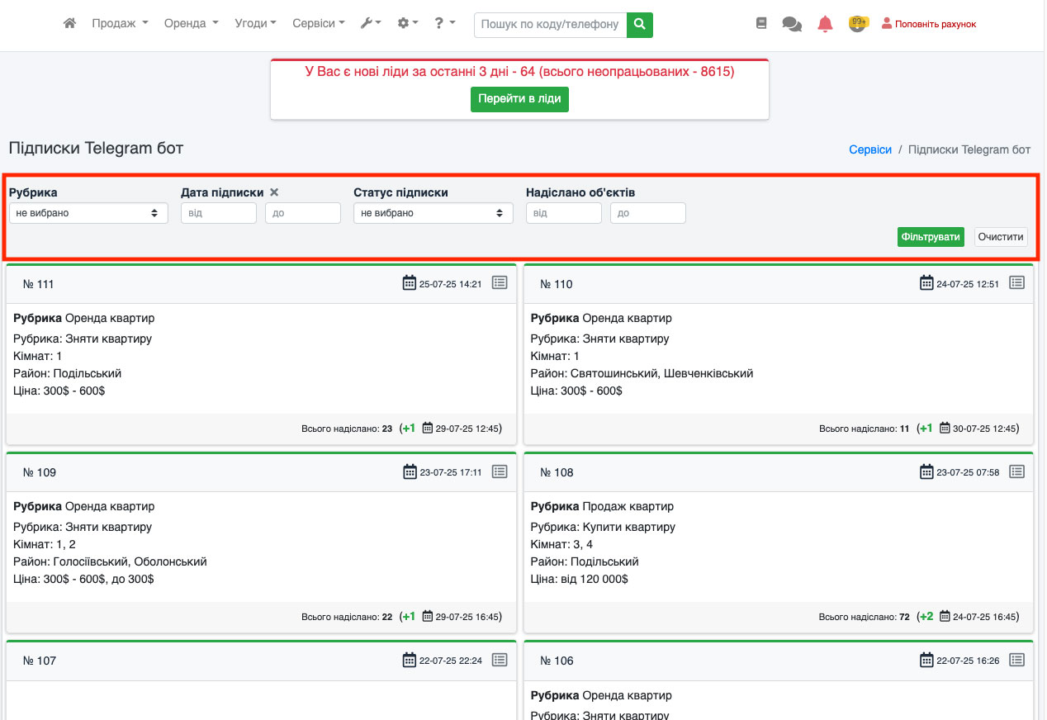Click the home icon in navbar
This screenshot has width=1047, height=720.
point(70,24)
